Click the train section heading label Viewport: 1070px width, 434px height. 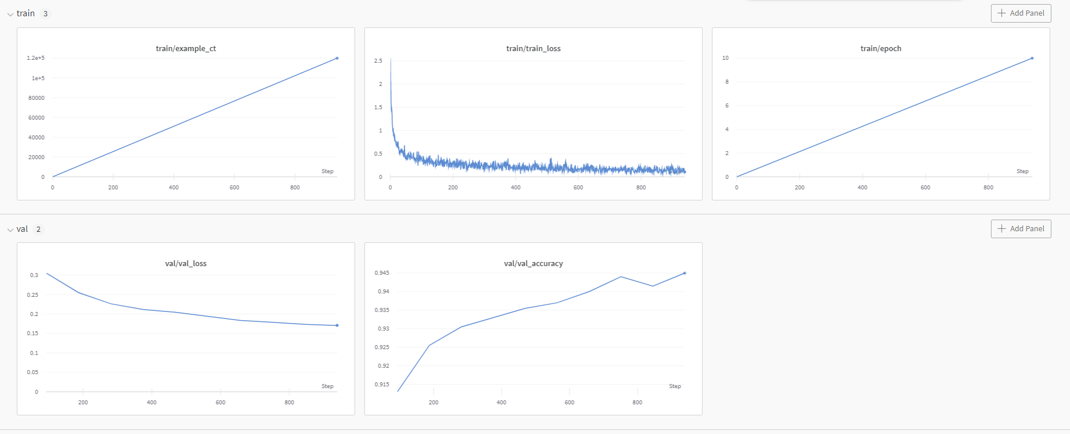tap(26, 13)
